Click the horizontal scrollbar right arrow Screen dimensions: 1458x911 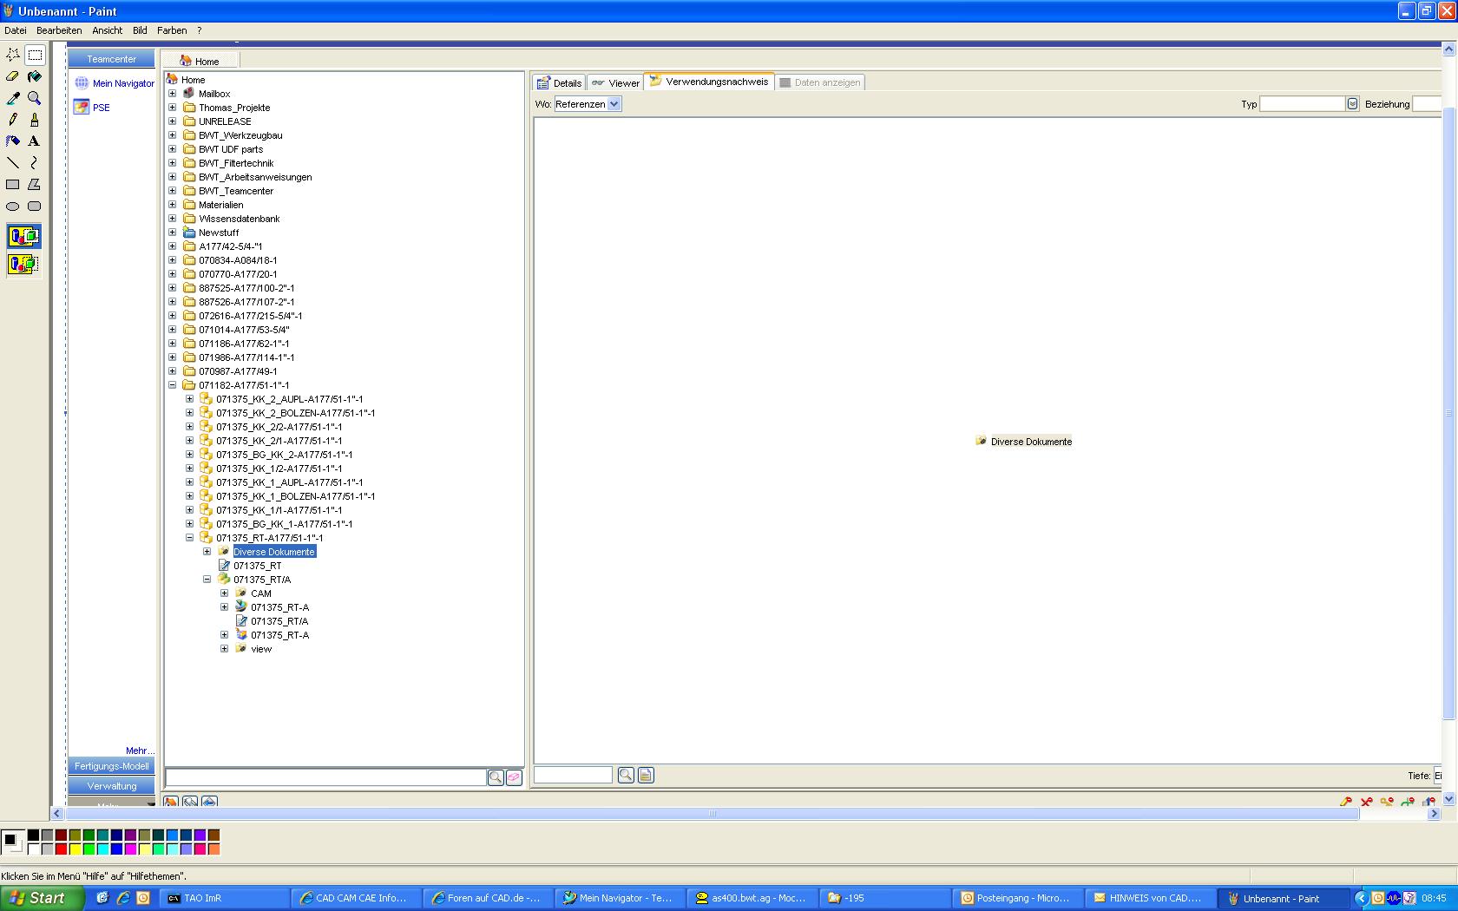click(x=1434, y=814)
